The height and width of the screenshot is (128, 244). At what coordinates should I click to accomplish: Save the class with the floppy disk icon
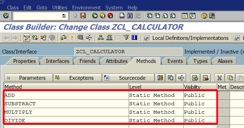83,16
